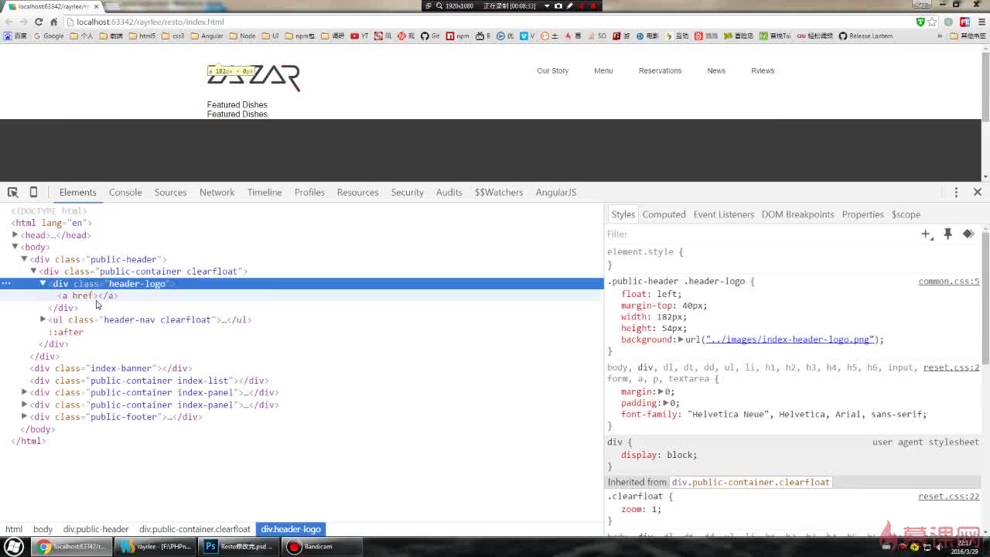This screenshot has height=557, width=990.
Task: Click the Reservations navigation link
Action: tap(660, 70)
